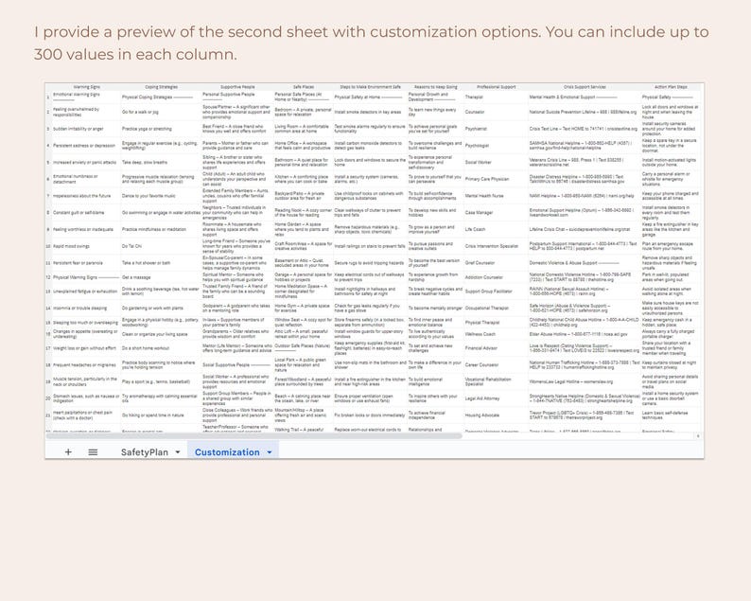Screen dimensions: 751x601
Task: Click the 'Go for a walk or jog' cell
Action: coord(162,112)
